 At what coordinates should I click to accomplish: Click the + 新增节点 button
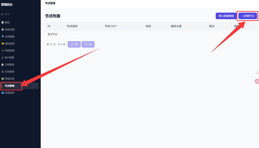(248, 16)
